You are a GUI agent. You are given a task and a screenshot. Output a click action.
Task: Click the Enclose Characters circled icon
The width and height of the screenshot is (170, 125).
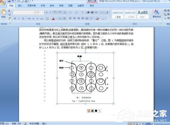point(64,18)
